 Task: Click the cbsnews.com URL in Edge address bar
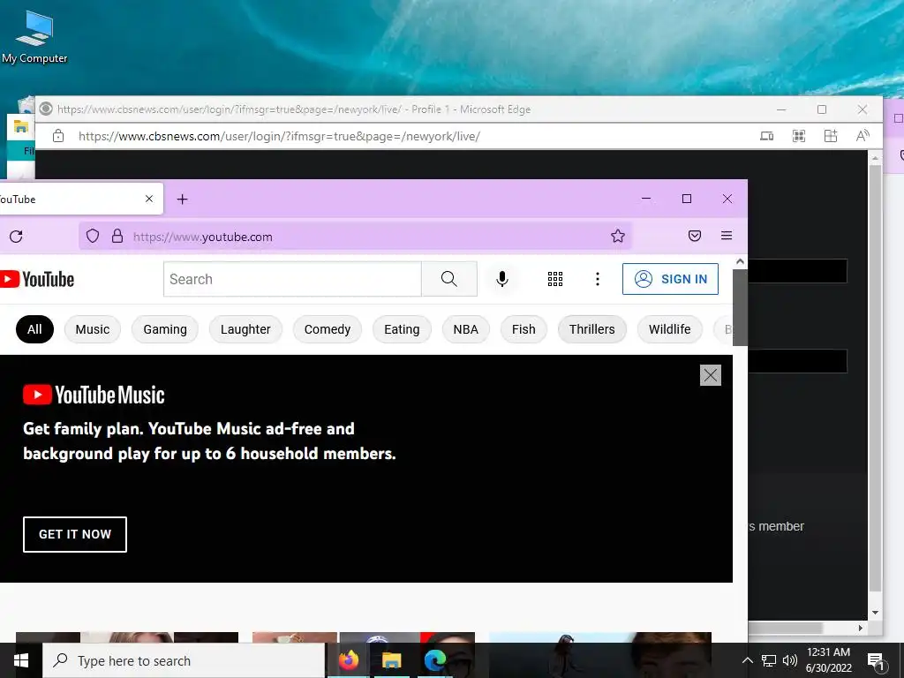[x=279, y=137]
